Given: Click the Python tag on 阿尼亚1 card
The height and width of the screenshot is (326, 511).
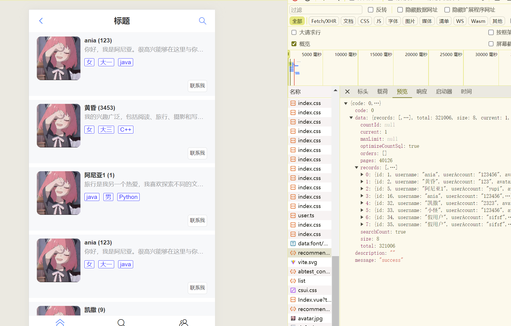Looking at the screenshot, I should (x=128, y=197).
